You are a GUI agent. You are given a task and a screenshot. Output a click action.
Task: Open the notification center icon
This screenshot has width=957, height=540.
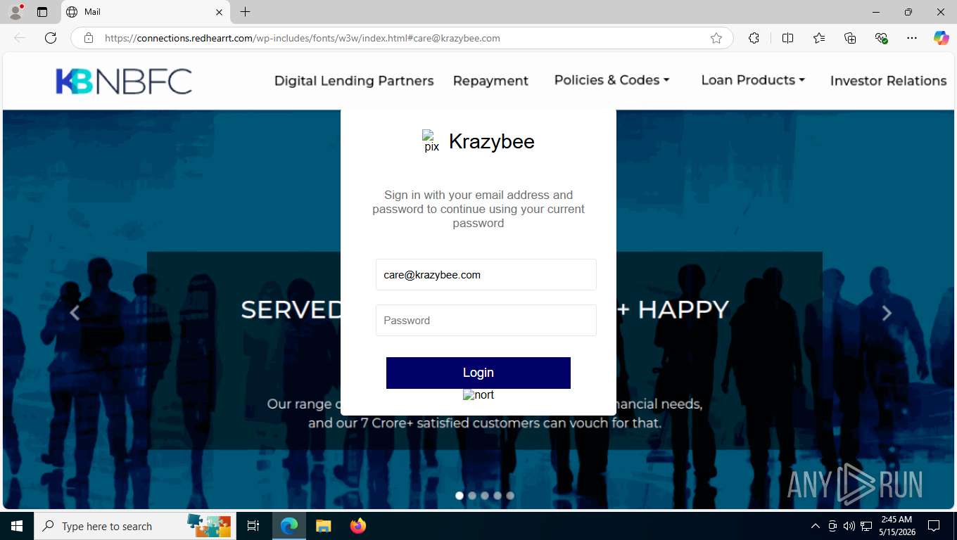pos(934,526)
